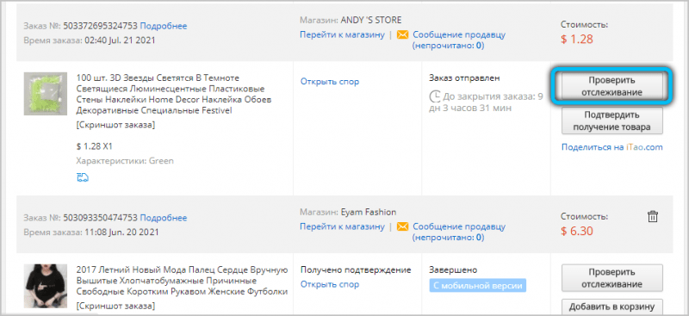This screenshot has width=689, height=316.
Task: Share the order on iTao.com
Action: (612, 147)
